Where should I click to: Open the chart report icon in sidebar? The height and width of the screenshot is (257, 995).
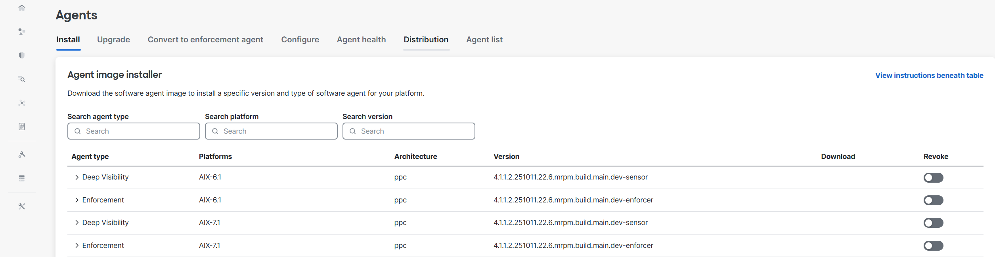pos(22,127)
